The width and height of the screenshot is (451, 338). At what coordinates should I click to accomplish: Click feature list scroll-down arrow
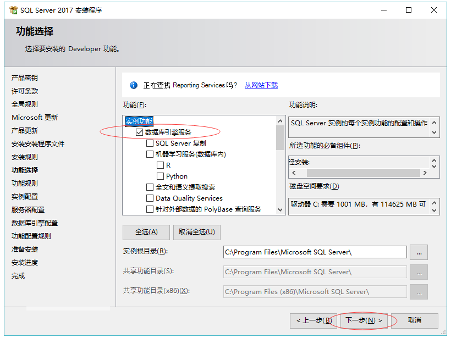(280, 210)
